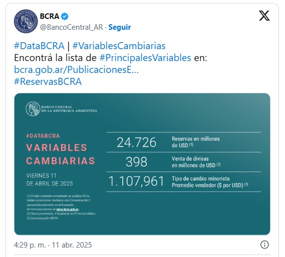Open the tweet info circle icon
The image size is (285, 257).
[x=264, y=245]
